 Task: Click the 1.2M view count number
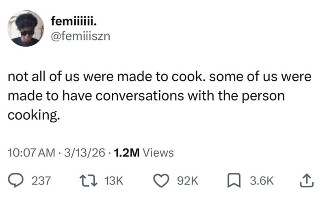(x=127, y=153)
